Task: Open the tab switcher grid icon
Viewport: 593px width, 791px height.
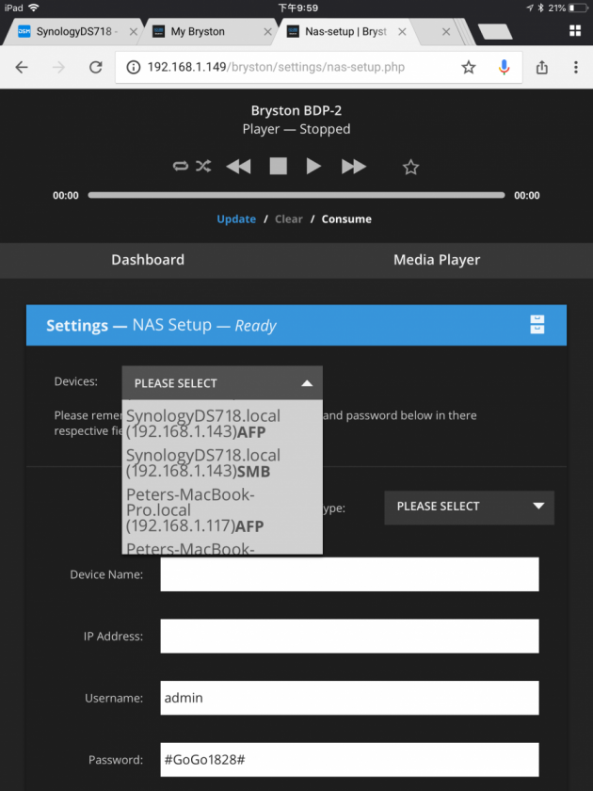Action: [x=575, y=31]
